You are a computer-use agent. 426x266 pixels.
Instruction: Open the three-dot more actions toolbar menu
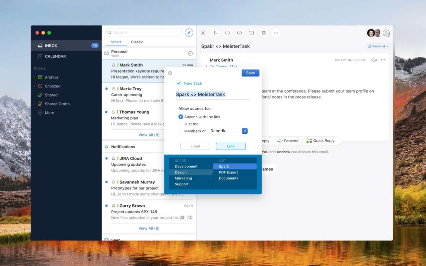pos(276,33)
